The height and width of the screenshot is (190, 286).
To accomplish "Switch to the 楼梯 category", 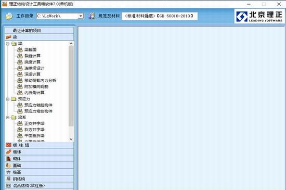I will click(39, 152).
